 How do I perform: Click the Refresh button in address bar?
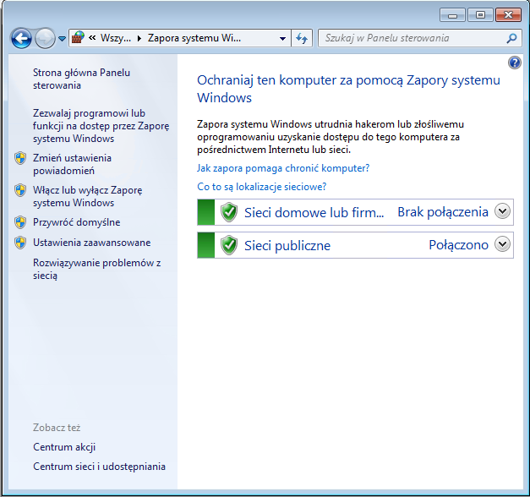(302, 38)
